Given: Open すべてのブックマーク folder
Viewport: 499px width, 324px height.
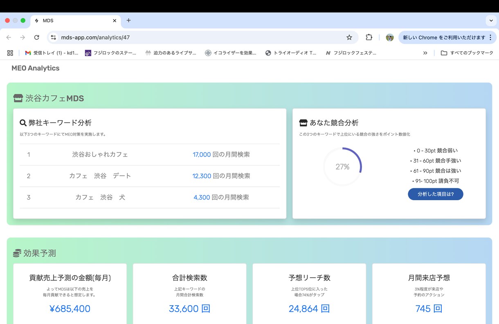Looking at the screenshot, I should point(467,53).
